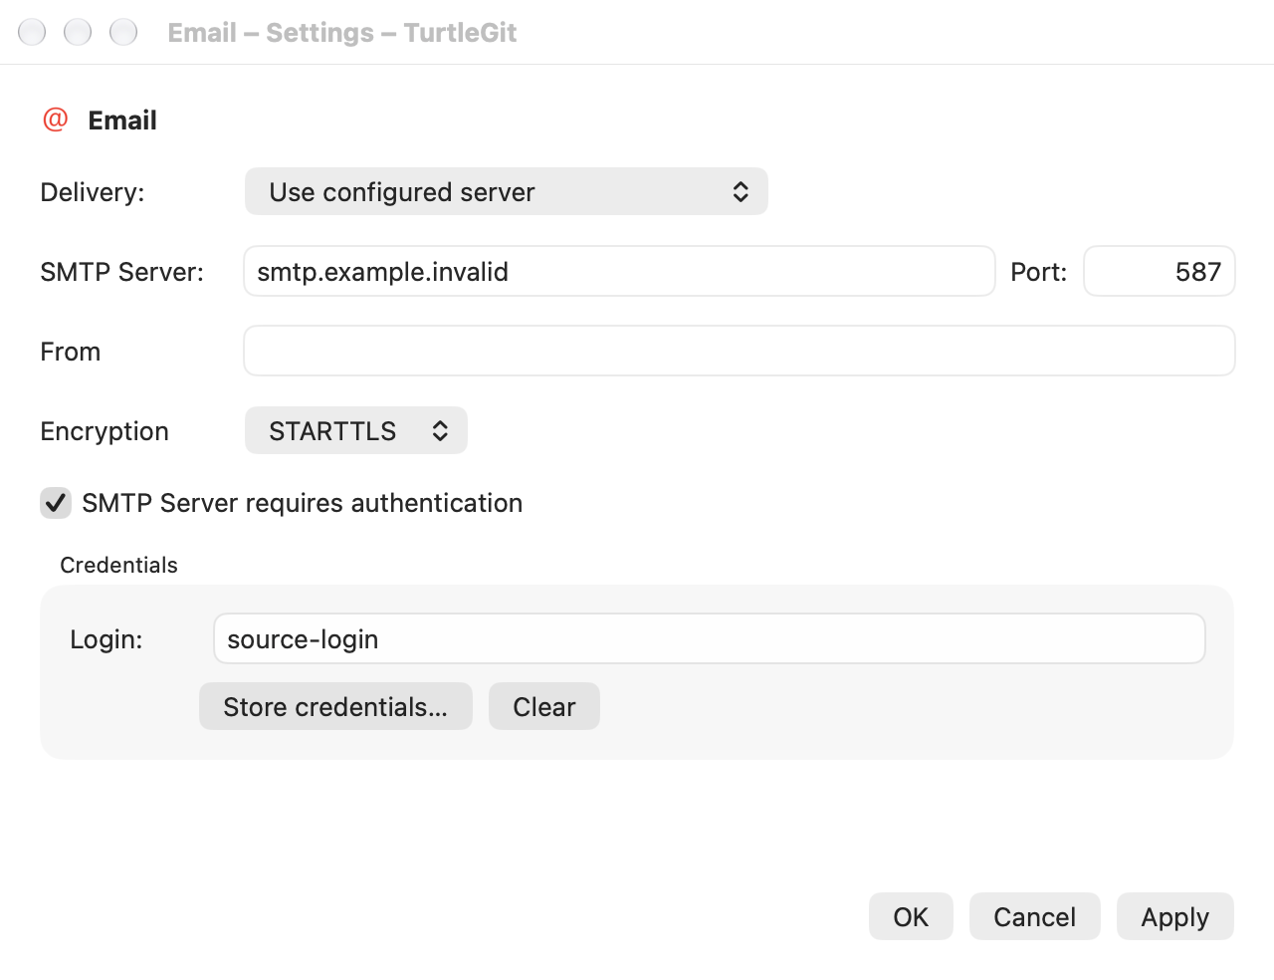Image resolution: width=1274 pixels, height=980 pixels.
Task: Clear the stored credentials
Action: tap(544, 706)
